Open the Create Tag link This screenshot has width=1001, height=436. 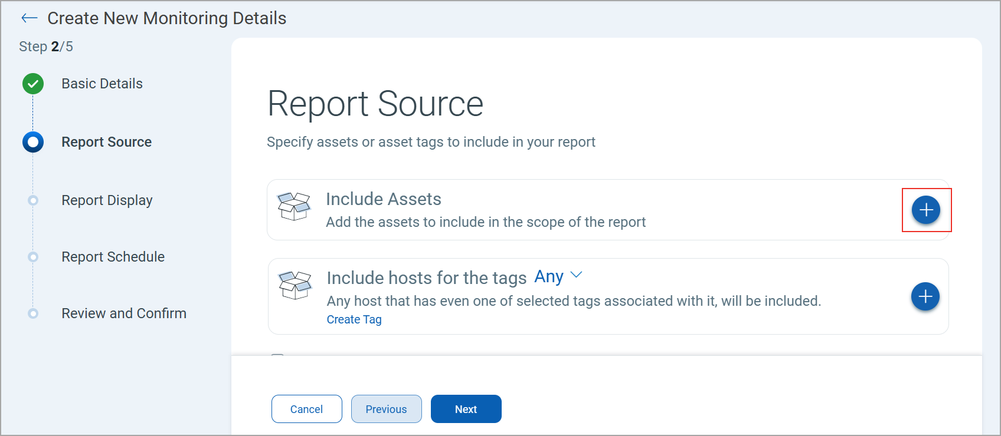pos(354,319)
